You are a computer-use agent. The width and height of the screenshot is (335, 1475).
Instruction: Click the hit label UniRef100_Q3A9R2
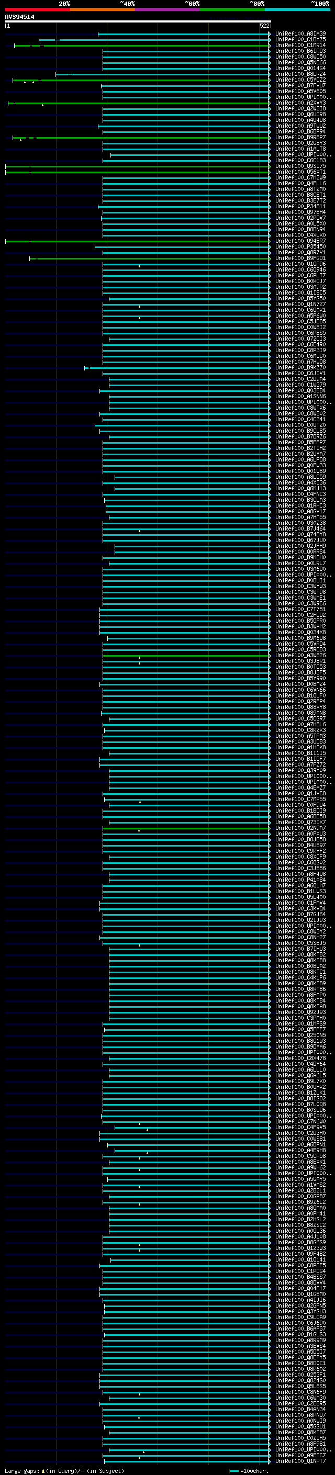[x=300, y=287]
